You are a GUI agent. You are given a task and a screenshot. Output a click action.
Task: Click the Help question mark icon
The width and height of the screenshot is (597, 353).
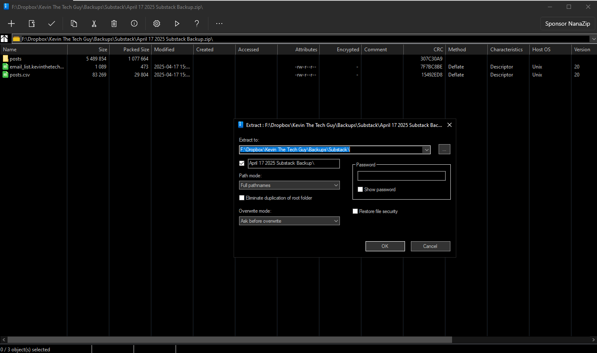click(x=197, y=24)
